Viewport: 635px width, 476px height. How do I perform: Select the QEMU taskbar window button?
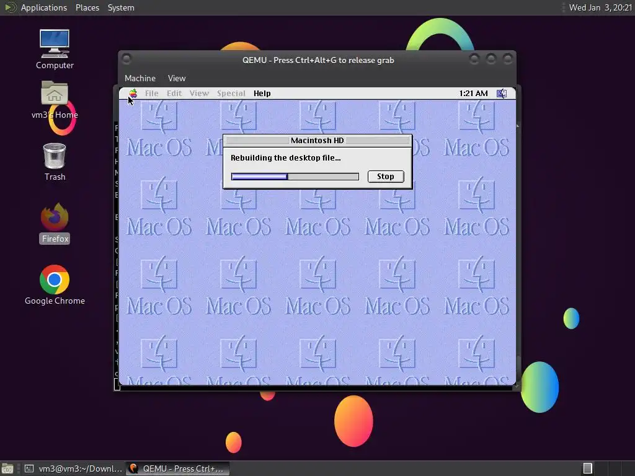[177, 469]
